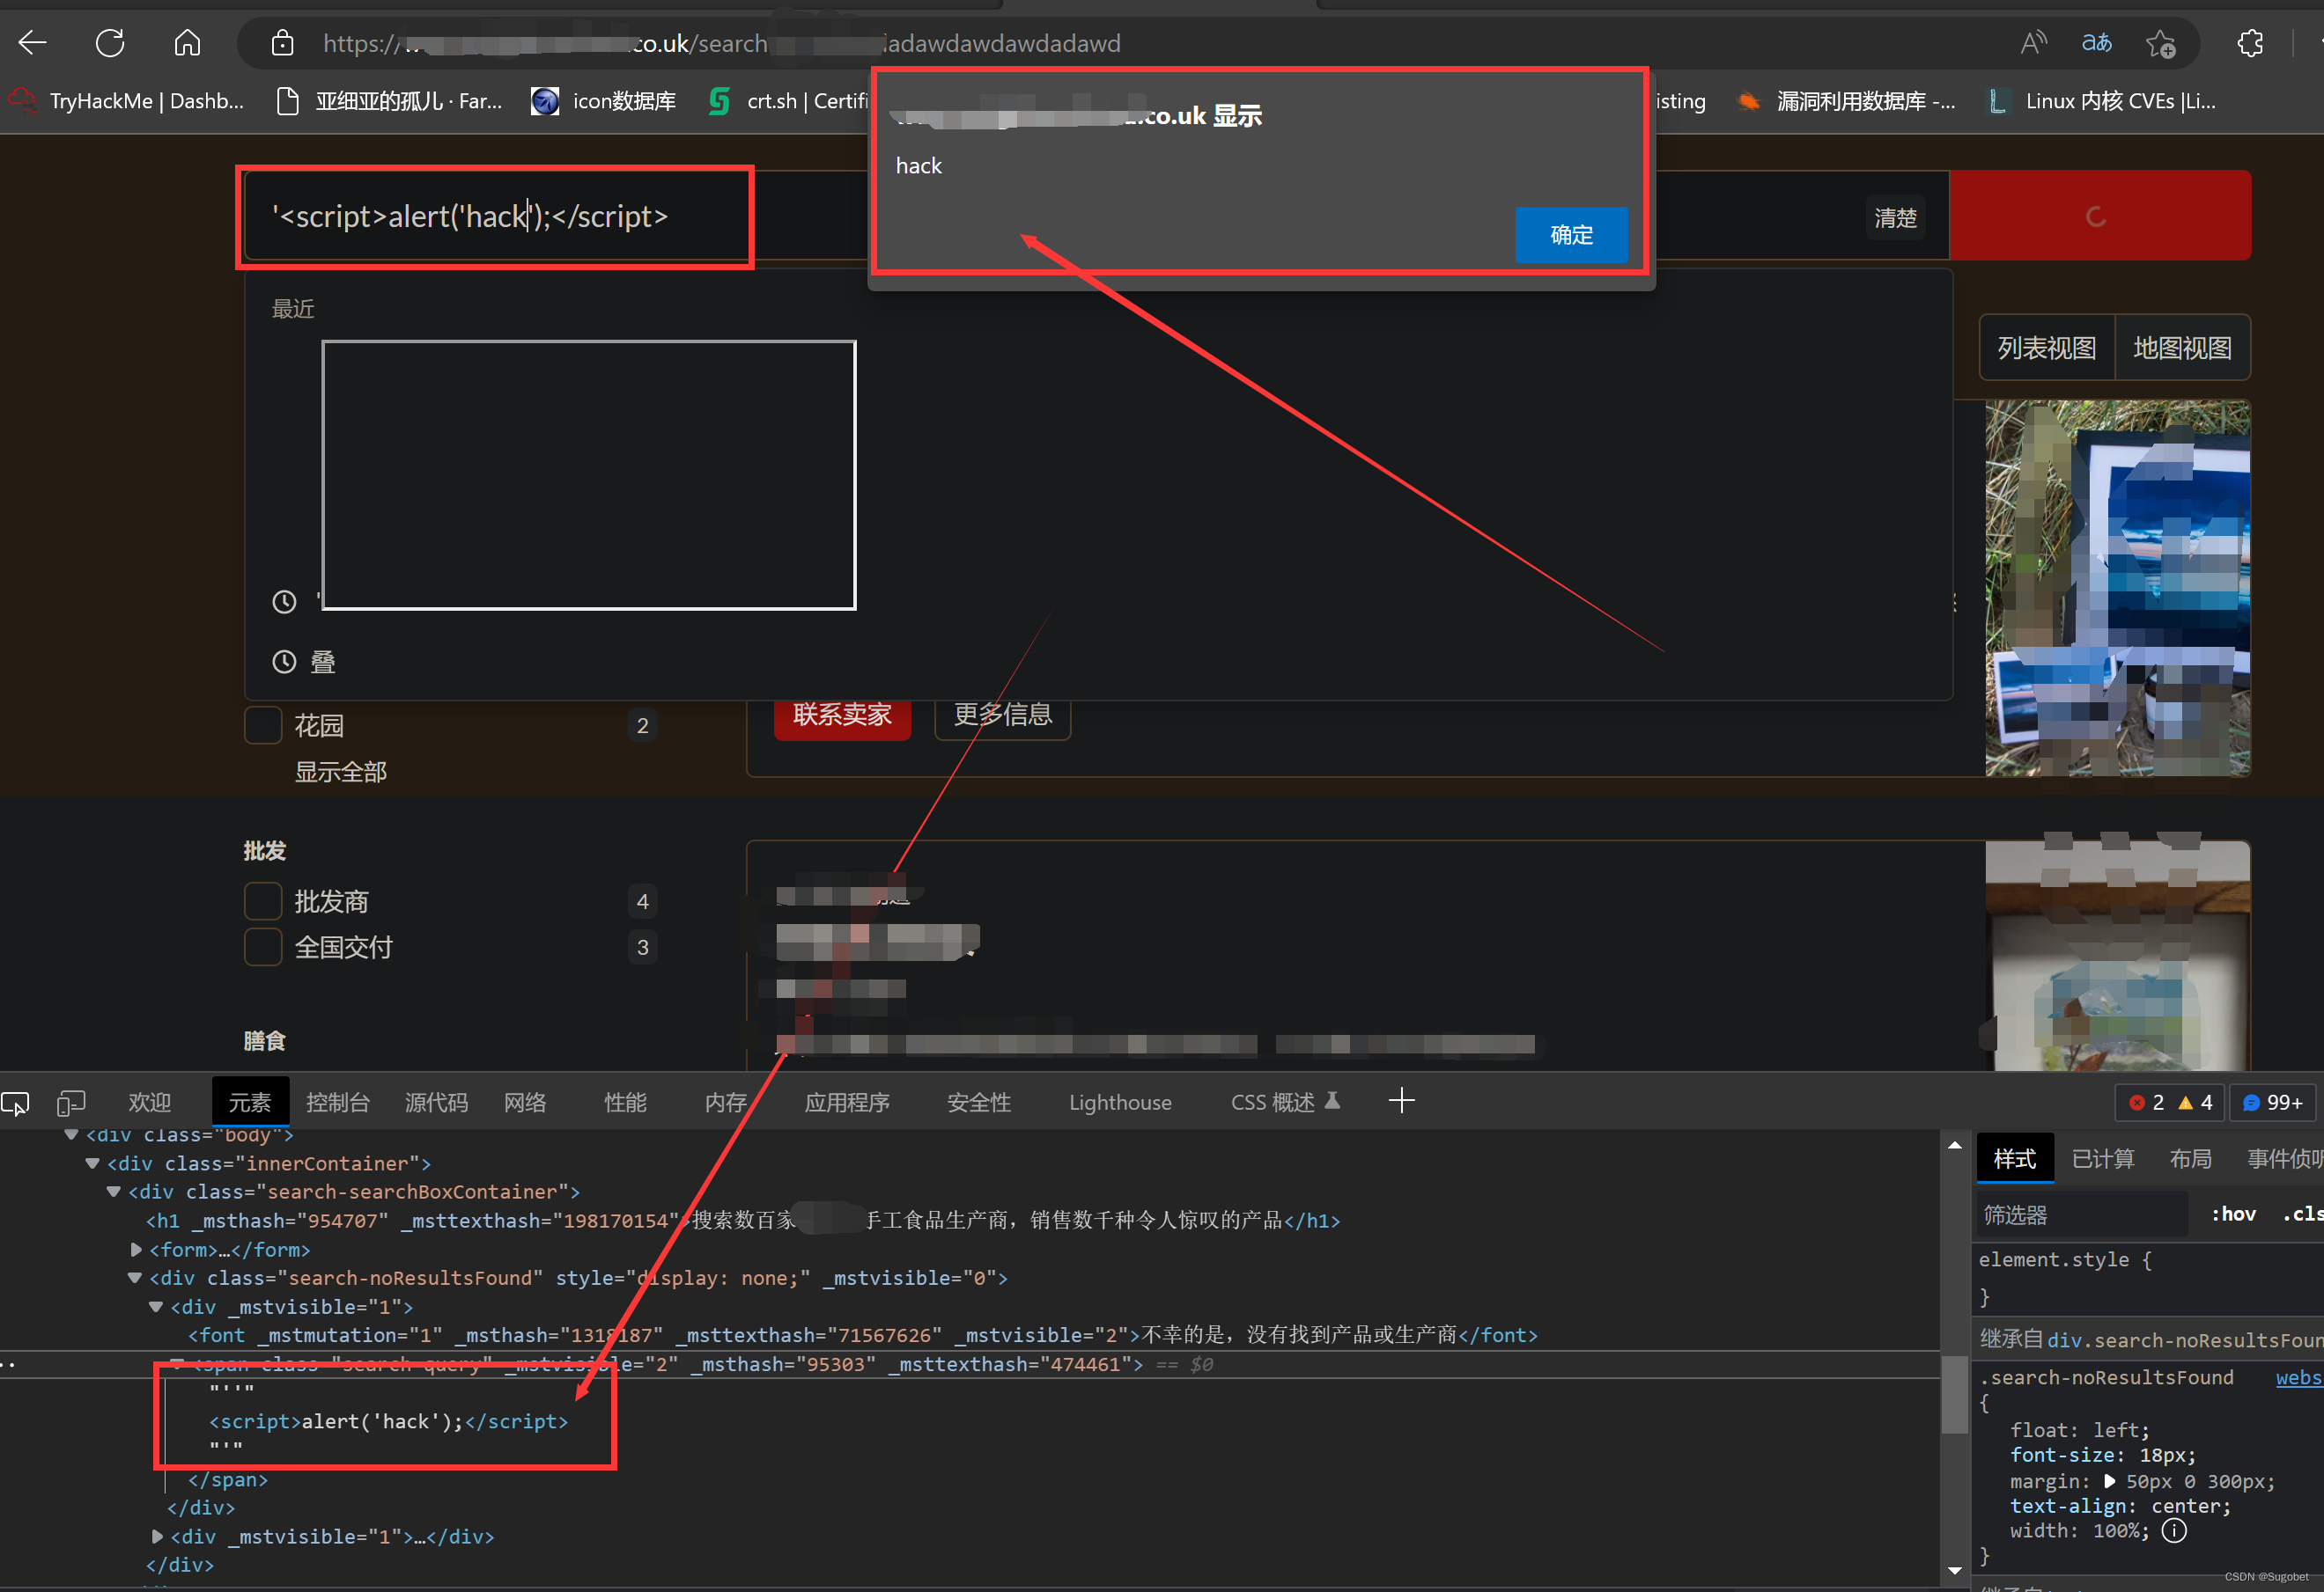Switch to the CSS 概述 tab
Screen dimensions: 2324x1592
[x=1284, y=1103]
